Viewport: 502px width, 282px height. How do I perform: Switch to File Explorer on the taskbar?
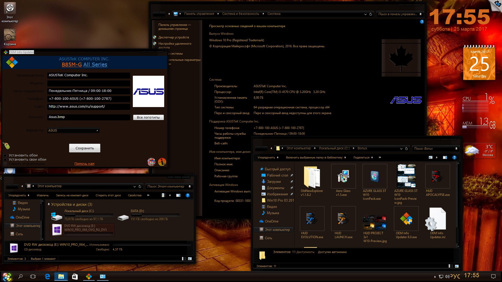(x=61, y=277)
